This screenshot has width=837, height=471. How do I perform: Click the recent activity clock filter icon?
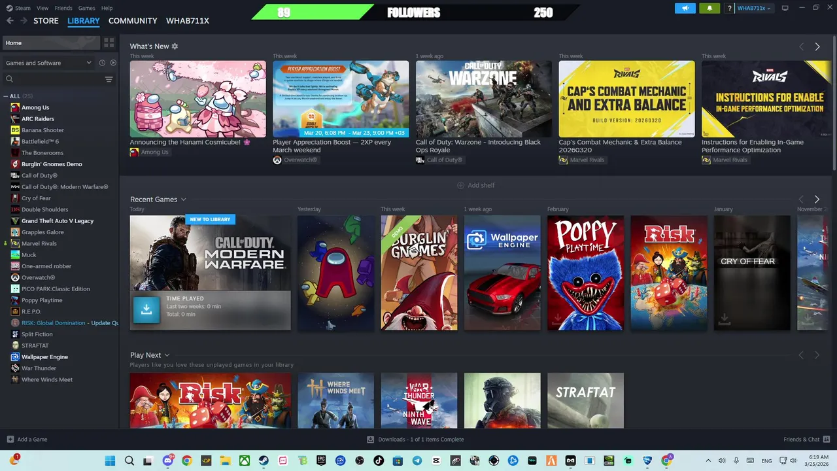[x=102, y=63]
